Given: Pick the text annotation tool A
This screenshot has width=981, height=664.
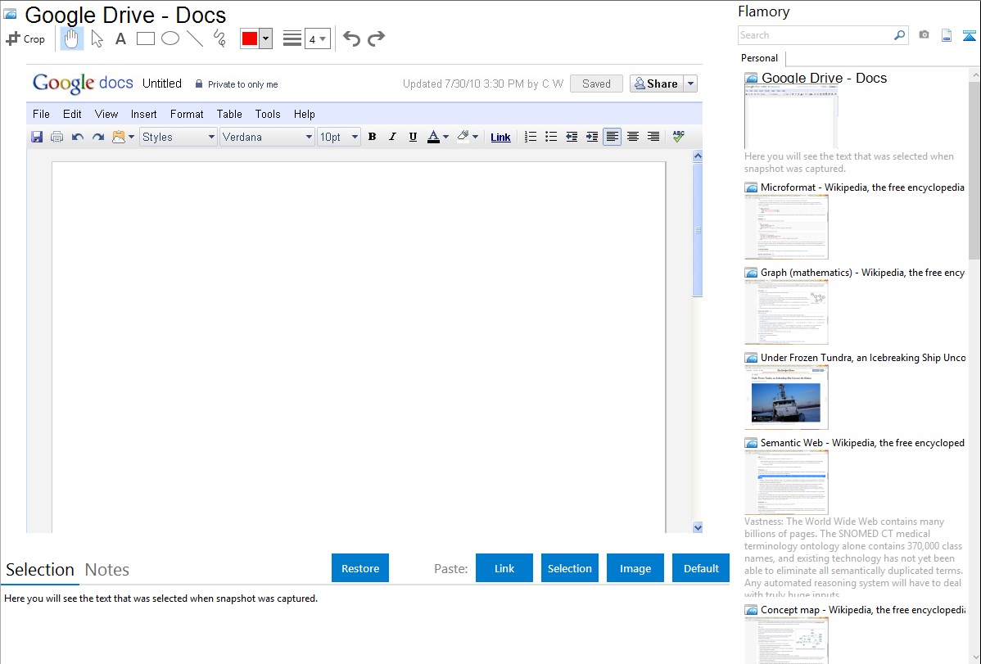Looking at the screenshot, I should coord(120,38).
